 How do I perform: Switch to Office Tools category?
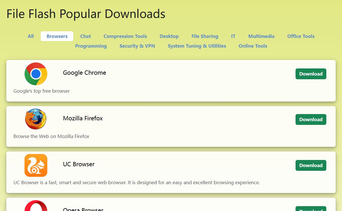tap(301, 36)
